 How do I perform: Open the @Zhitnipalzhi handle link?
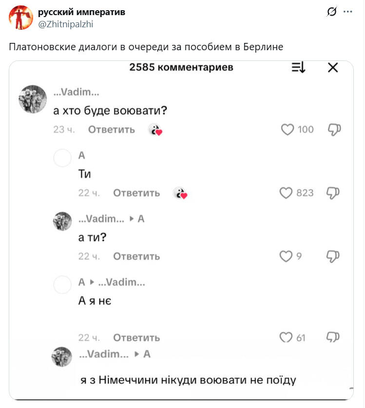coord(65,23)
